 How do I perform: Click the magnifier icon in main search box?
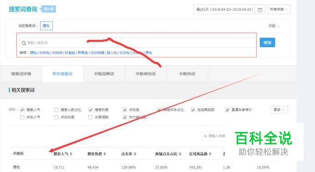(24, 43)
